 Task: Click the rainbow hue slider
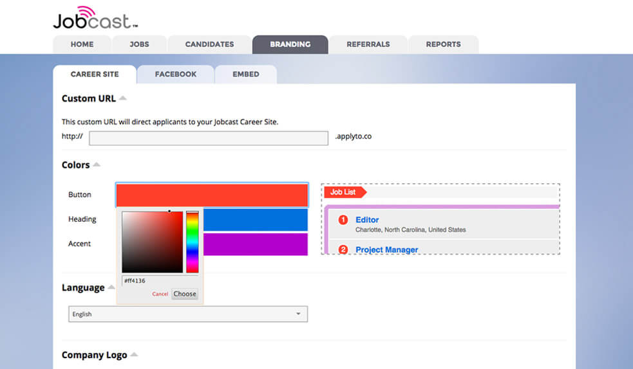coord(193,242)
